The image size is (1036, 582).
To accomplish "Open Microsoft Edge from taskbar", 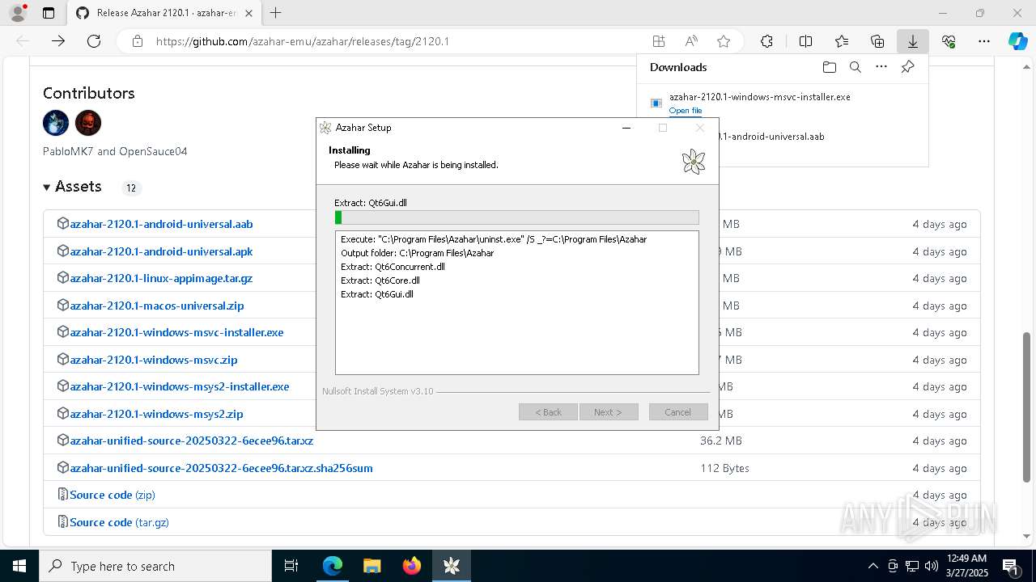I will [x=333, y=566].
